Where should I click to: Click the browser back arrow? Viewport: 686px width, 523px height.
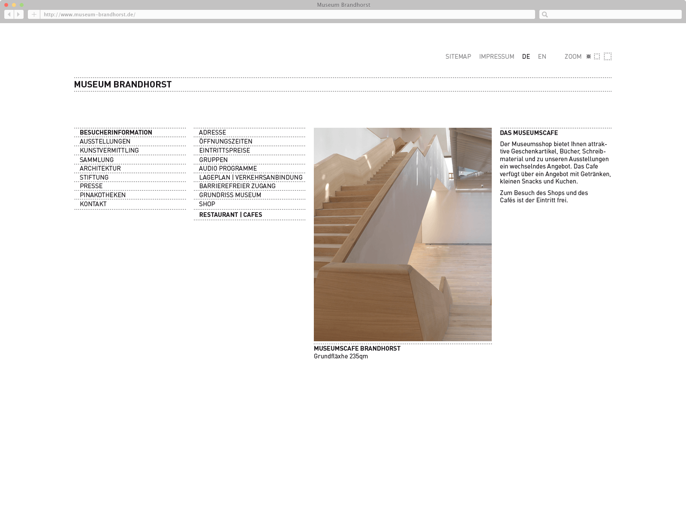(9, 15)
